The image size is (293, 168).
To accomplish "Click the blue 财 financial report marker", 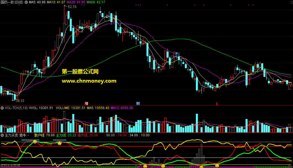I will (x=138, y=104).
